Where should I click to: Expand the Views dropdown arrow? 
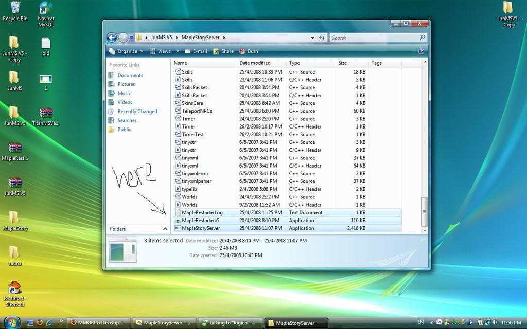[178, 51]
